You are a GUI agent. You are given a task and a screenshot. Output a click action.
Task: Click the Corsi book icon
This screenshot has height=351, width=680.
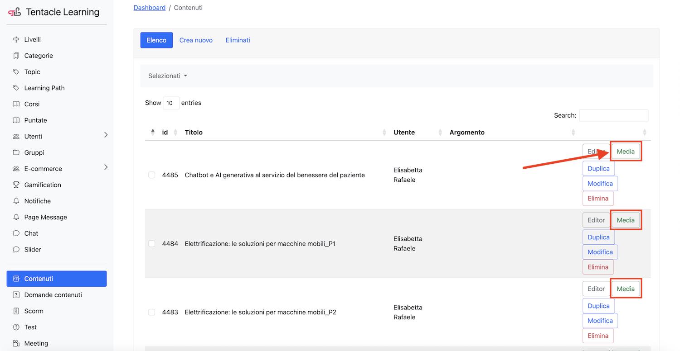[16, 104]
